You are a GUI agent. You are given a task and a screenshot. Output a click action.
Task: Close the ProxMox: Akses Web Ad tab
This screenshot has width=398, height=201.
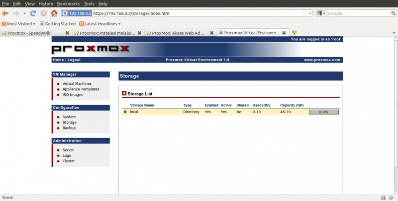(x=212, y=33)
